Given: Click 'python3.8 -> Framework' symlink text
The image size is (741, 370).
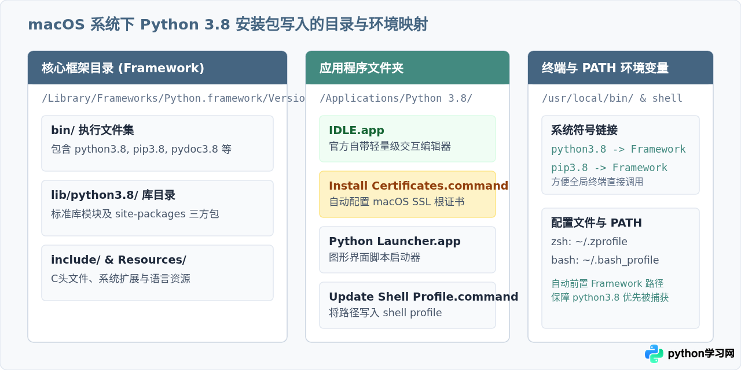Looking at the screenshot, I should (x=618, y=149).
